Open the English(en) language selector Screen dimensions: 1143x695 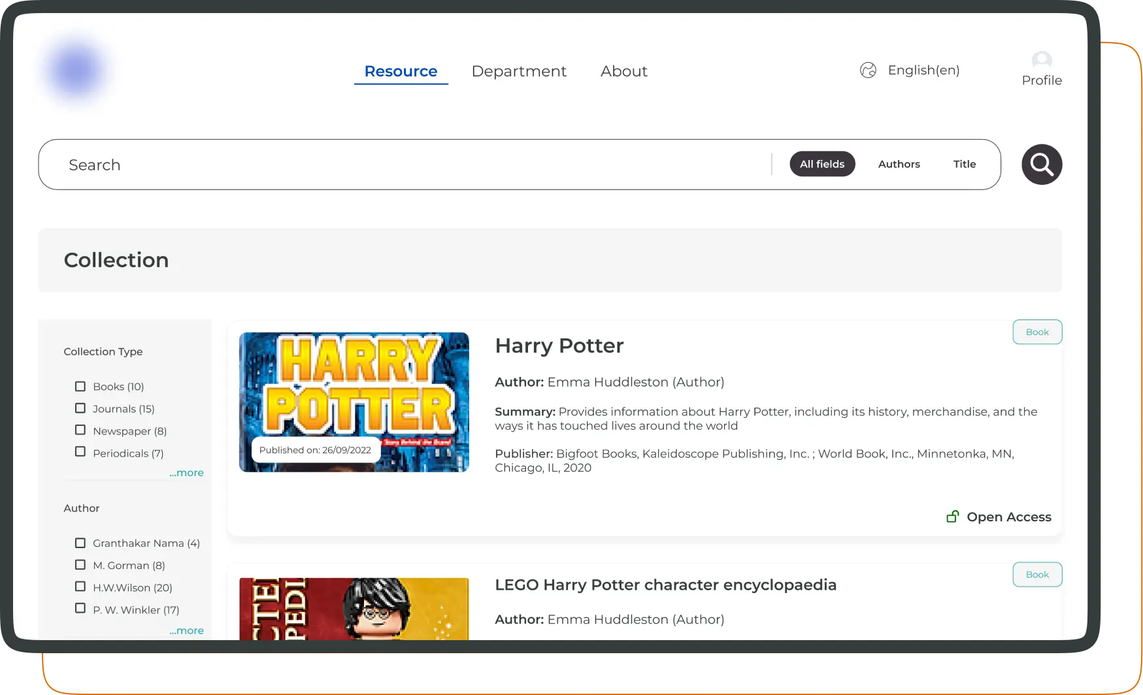click(x=923, y=70)
